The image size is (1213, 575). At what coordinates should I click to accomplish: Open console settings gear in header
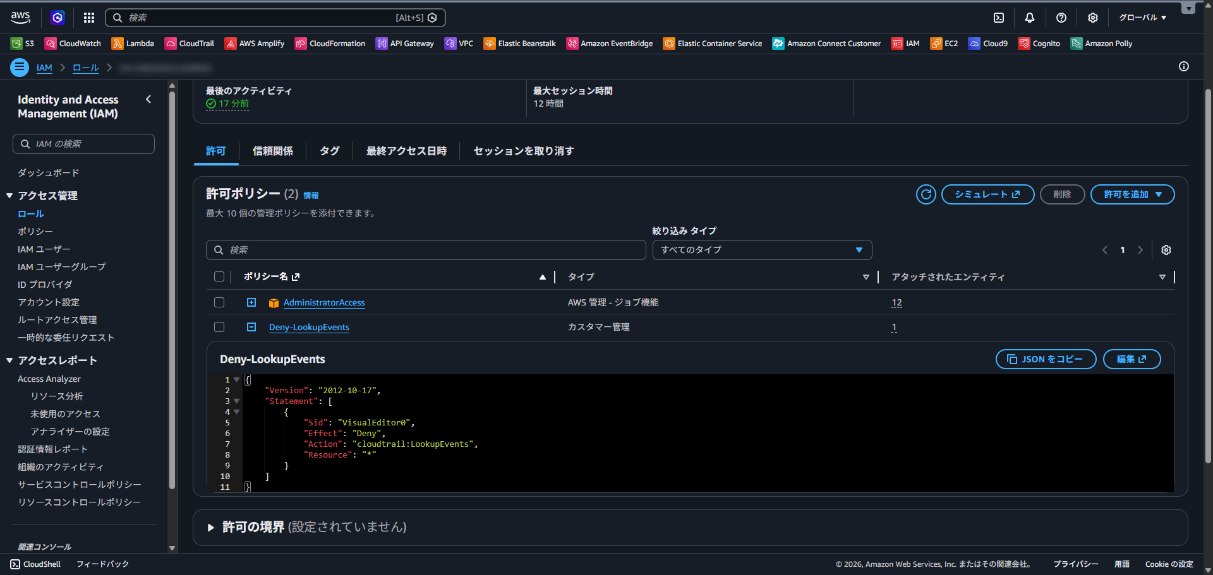(x=1093, y=18)
